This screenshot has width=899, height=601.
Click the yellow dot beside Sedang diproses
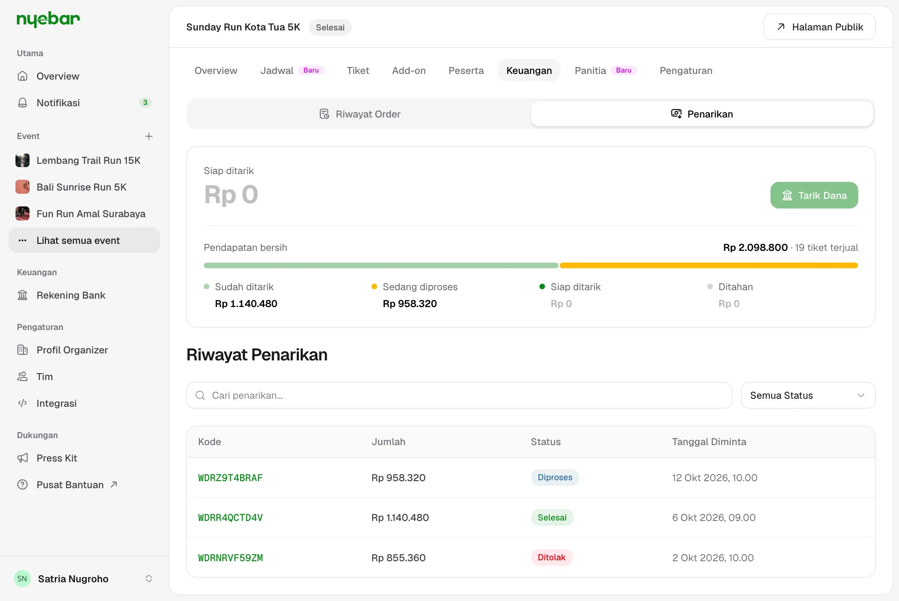tap(374, 286)
